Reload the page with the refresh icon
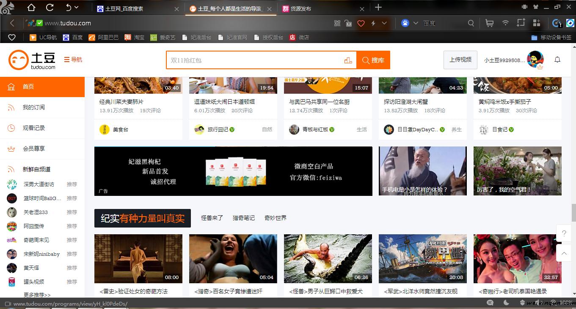Screen dimensions: 576x309 click(x=50, y=8)
